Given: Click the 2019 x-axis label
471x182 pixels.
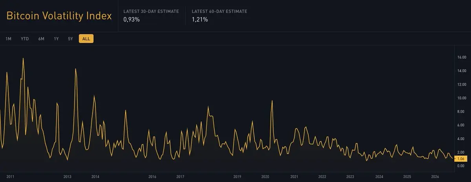Looking at the screenshot, I should 237,177.
